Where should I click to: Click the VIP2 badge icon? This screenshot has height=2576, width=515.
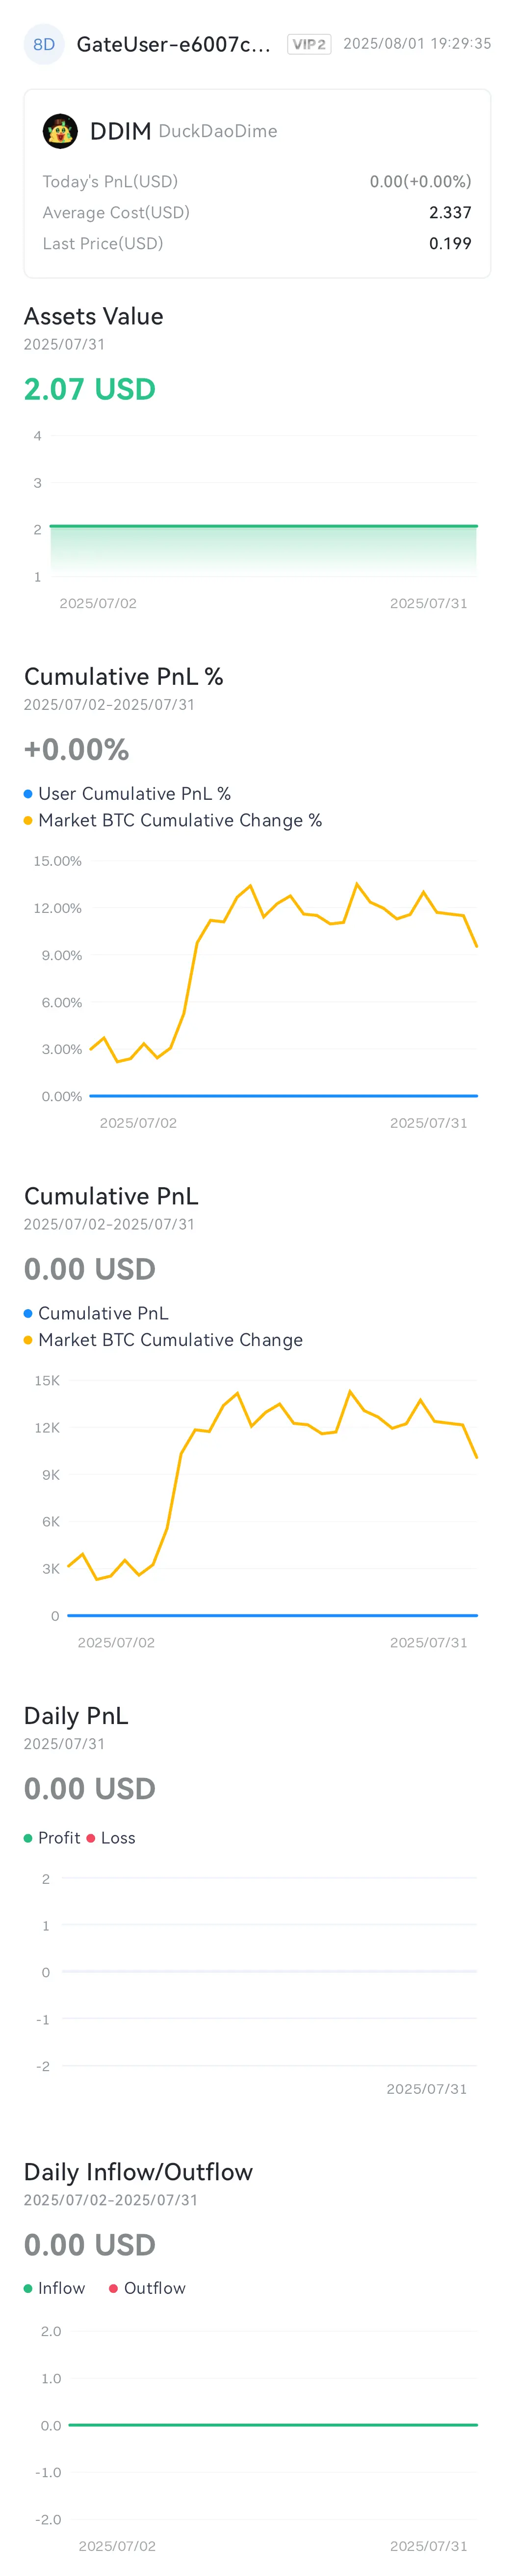(309, 44)
